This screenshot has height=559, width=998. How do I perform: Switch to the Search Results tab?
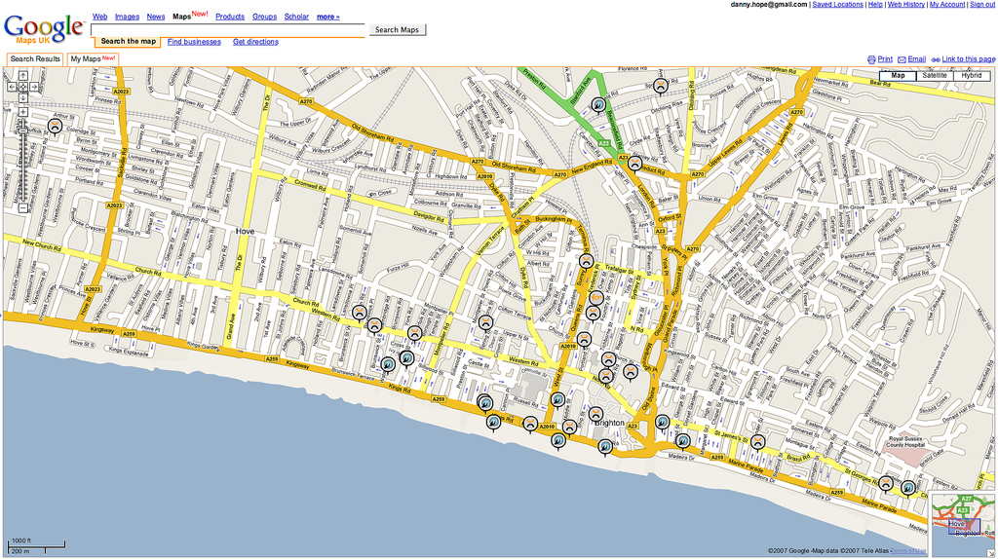click(x=35, y=59)
